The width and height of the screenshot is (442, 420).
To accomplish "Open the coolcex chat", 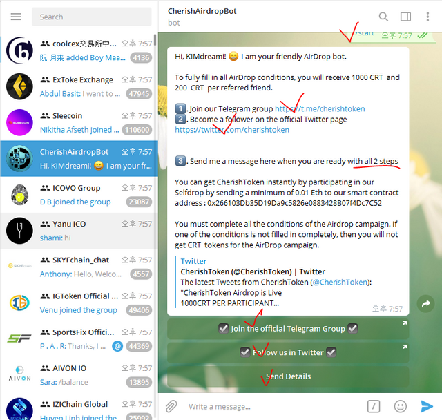I will coord(79,50).
